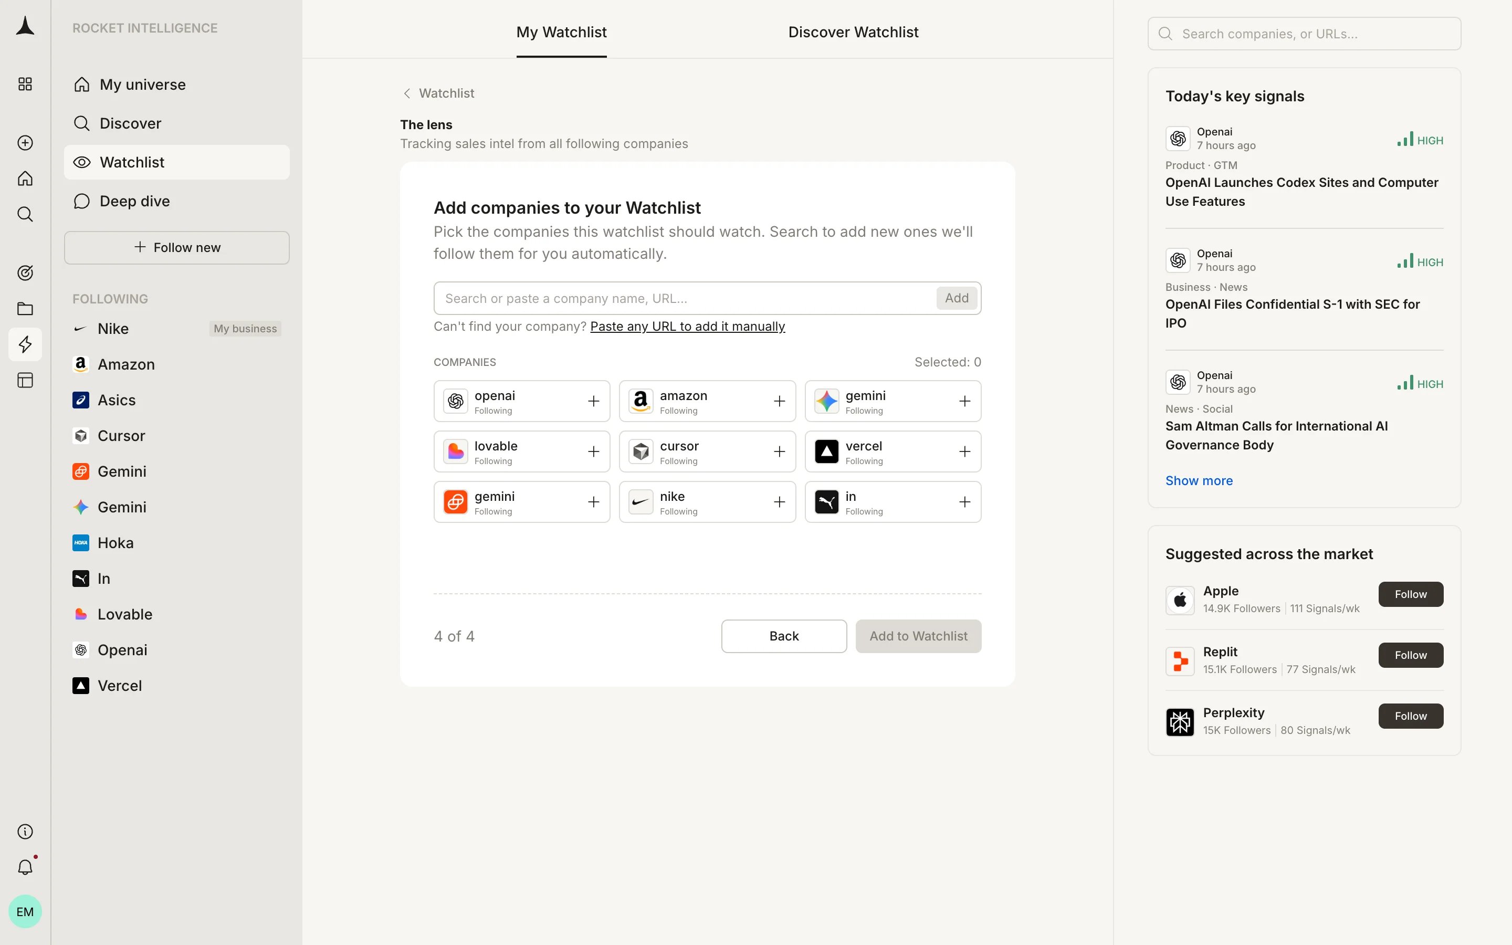1512x945 pixels.
Task: Click the info circle icon
Action: coord(25,831)
